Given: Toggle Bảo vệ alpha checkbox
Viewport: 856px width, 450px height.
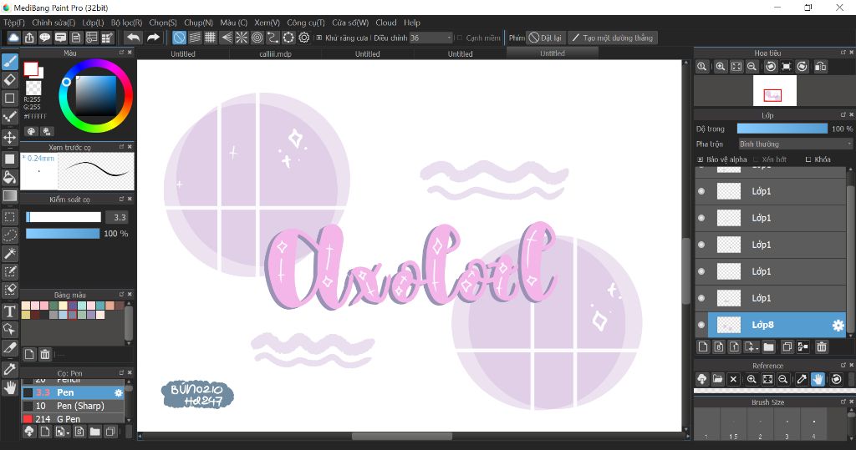Looking at the screenshot, I should tap(701, 159).
